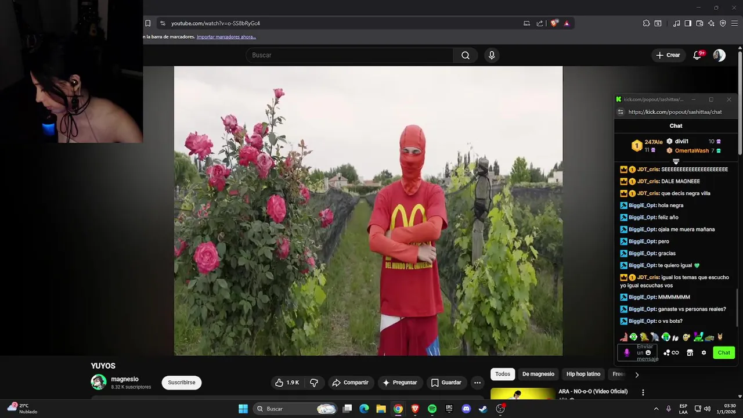Start voice search with the microphone icon

492,55
